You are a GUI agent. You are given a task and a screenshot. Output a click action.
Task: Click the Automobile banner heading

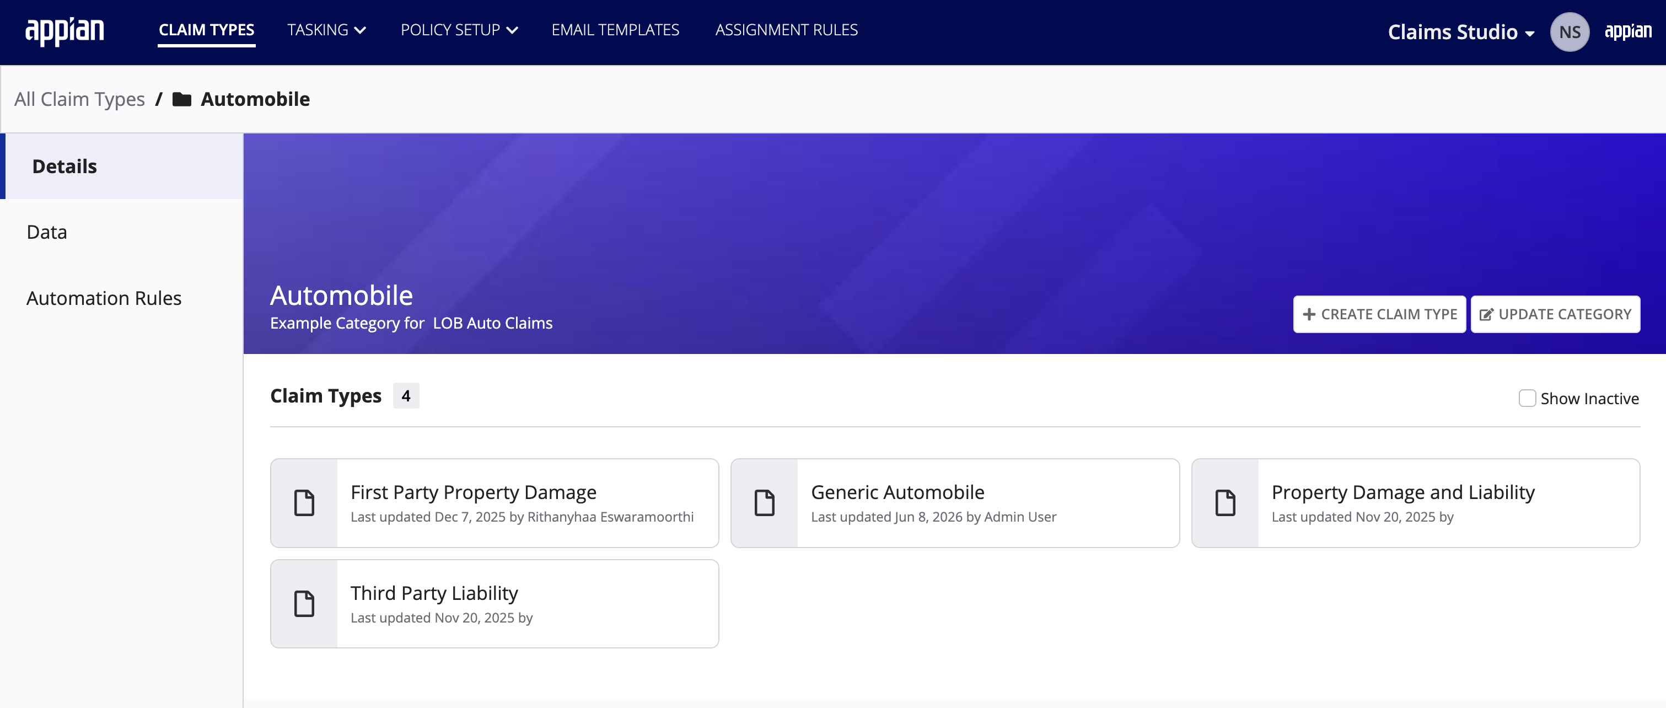(341, 296)
